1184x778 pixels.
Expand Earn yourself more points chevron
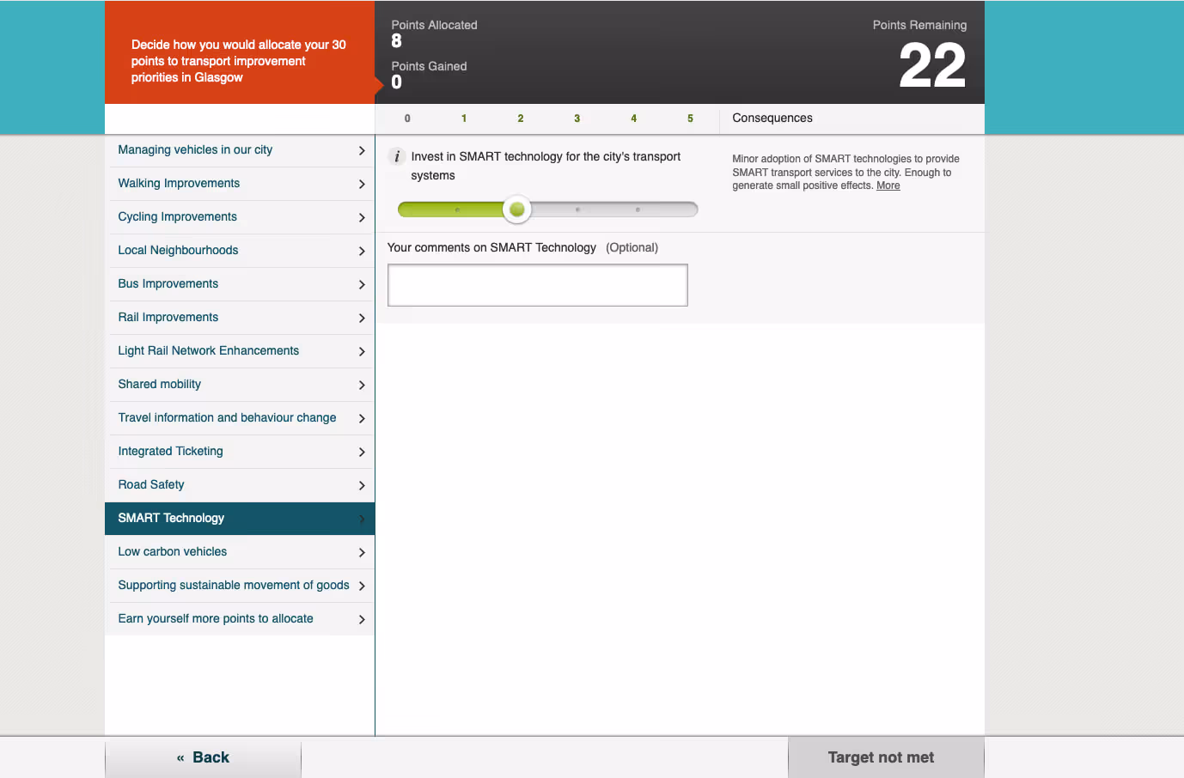tap(362, 619)
